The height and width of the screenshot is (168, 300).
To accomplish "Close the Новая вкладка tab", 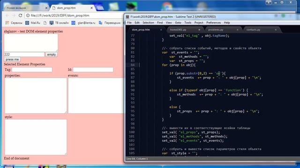I will pyautogui.click(x=46, y=8).
